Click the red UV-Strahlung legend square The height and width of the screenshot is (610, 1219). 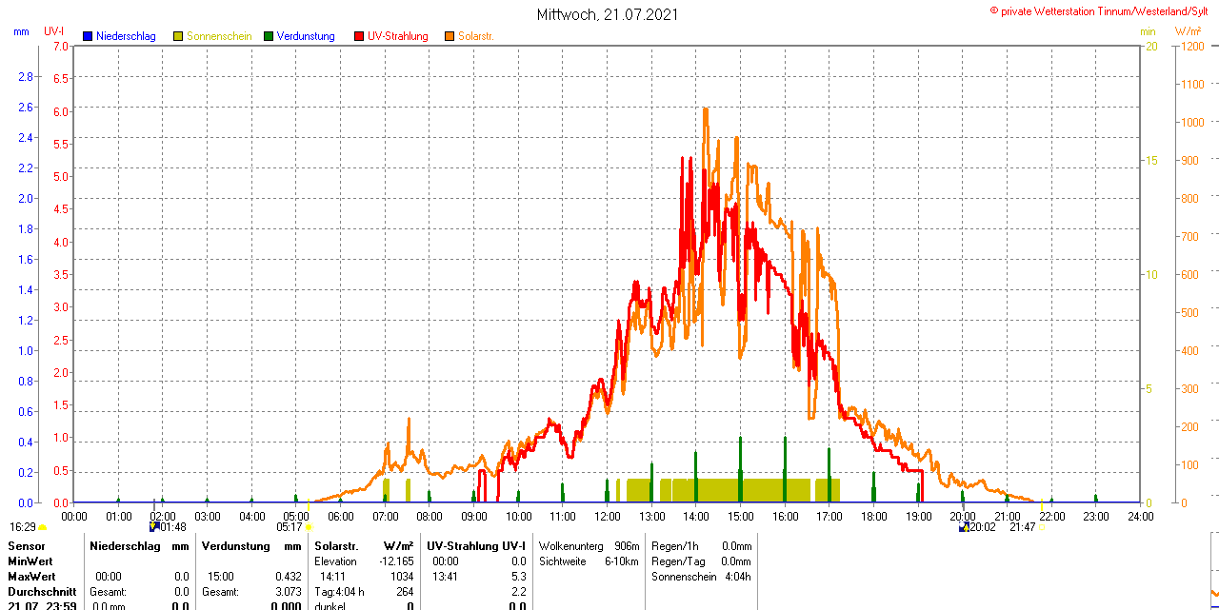359,36
